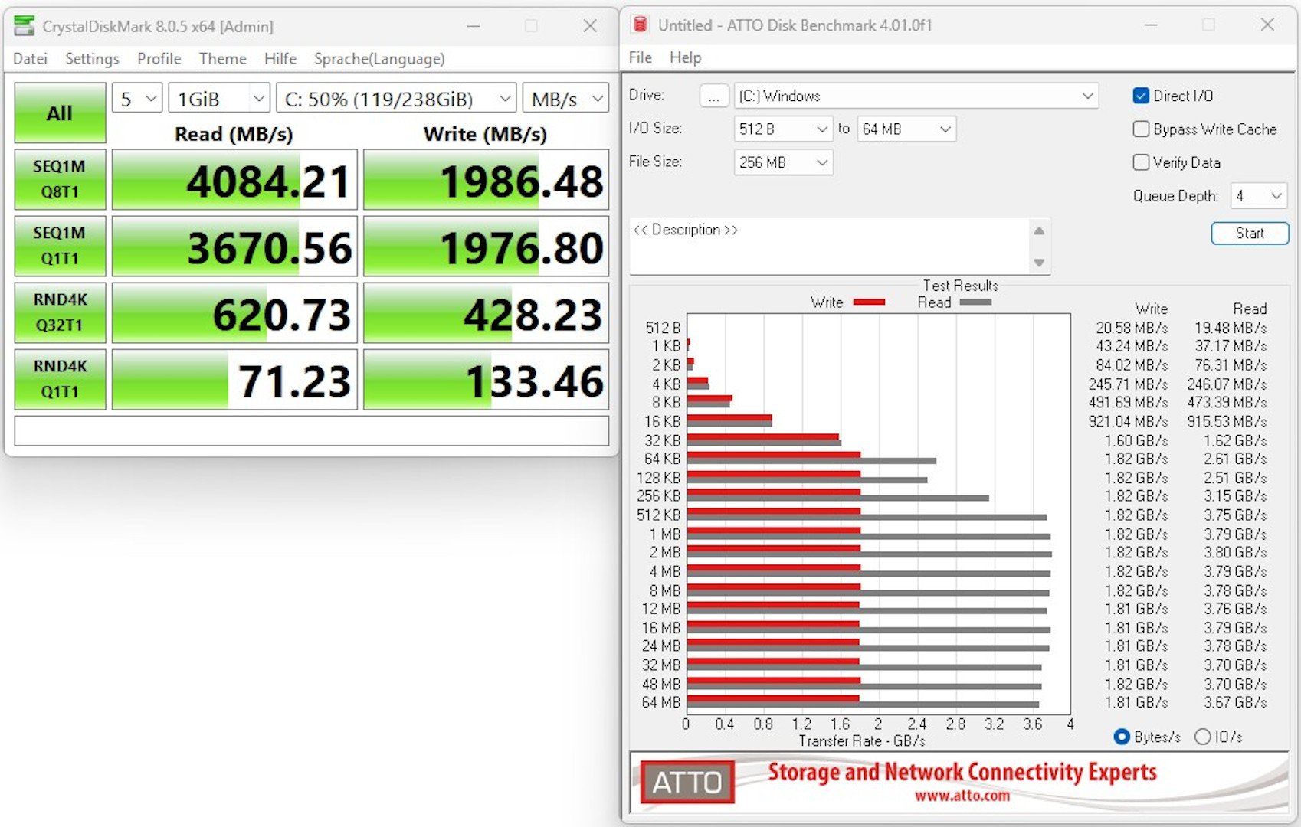
Task: Click the 620.73 read result
Action: coord(234,312)
